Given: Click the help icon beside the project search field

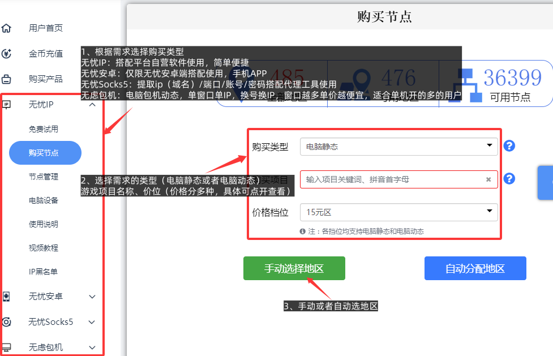Looking at the screenshot, I should tap(509, 178).
